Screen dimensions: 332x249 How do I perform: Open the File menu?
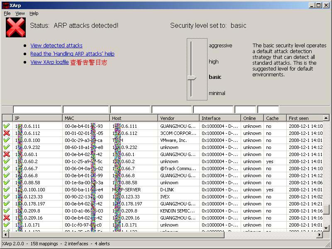(x=7, y=13)
